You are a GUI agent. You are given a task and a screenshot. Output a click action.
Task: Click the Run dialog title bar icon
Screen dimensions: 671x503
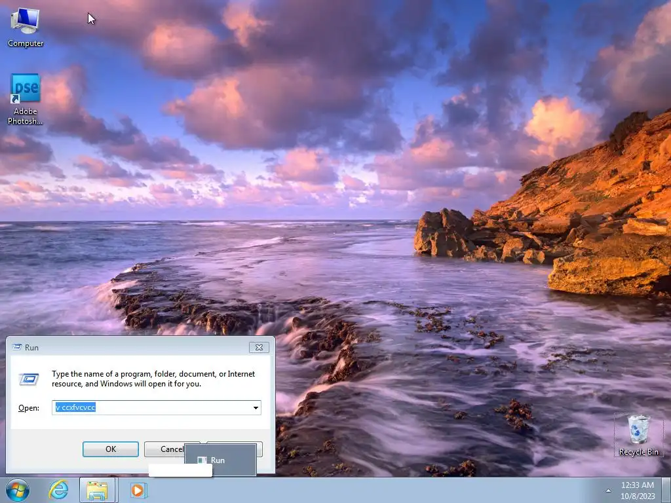pos(17,347)
